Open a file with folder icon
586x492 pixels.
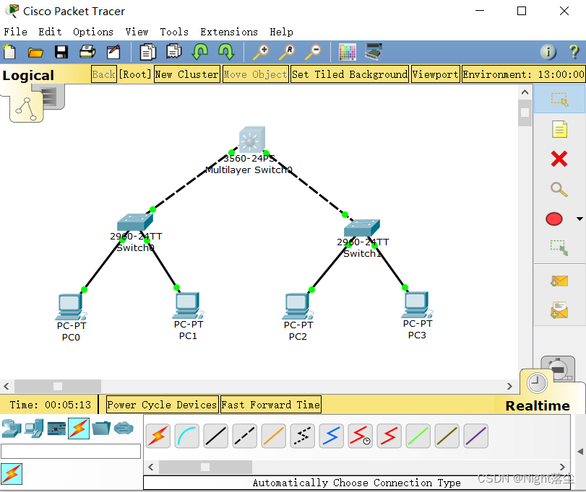pos(35,52)
